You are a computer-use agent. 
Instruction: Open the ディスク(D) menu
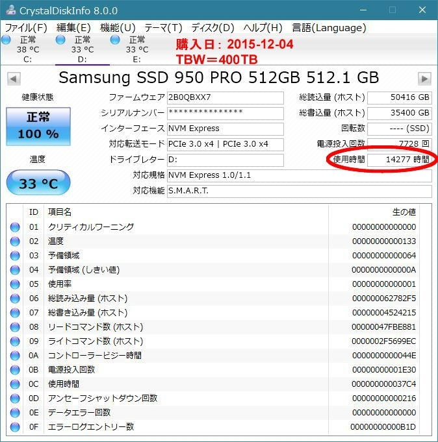tap(213, 28)
